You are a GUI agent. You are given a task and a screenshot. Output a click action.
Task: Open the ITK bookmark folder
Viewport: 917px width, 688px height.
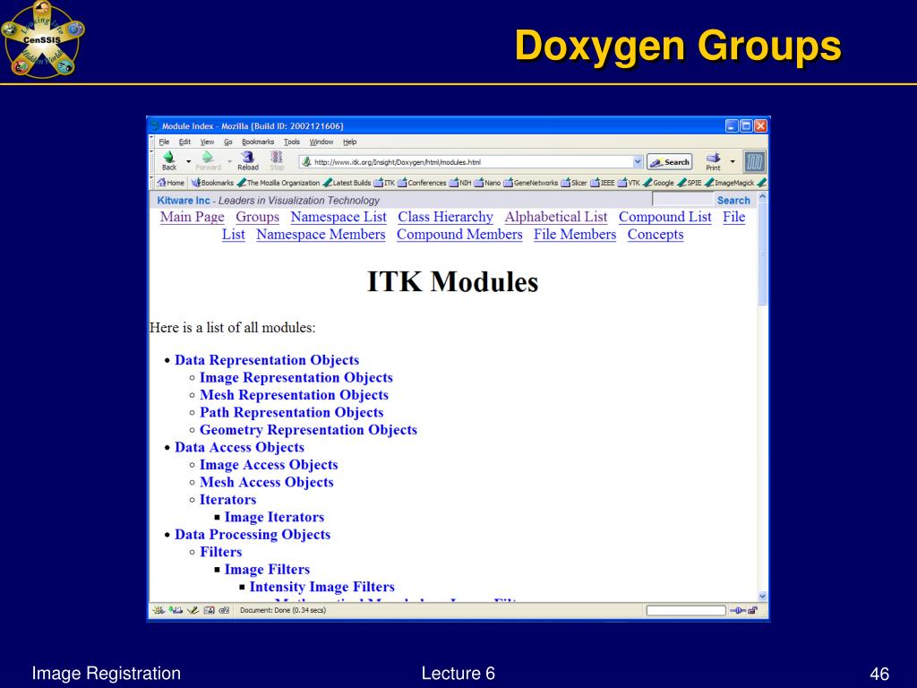click(384, 183)
